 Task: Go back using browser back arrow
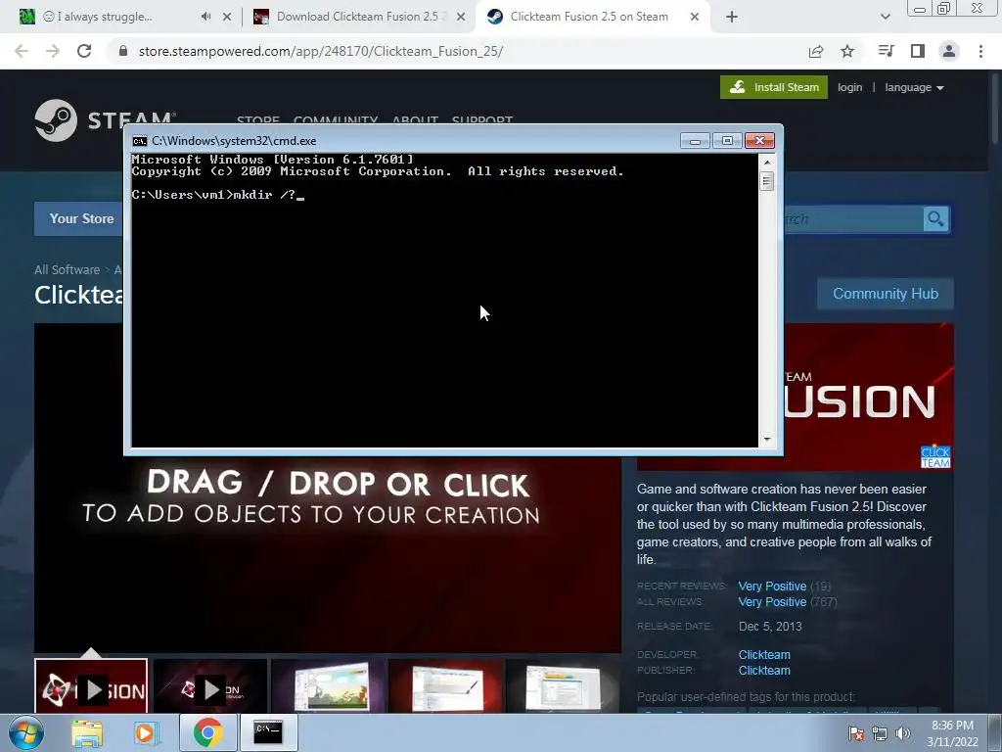coord(22,51)
